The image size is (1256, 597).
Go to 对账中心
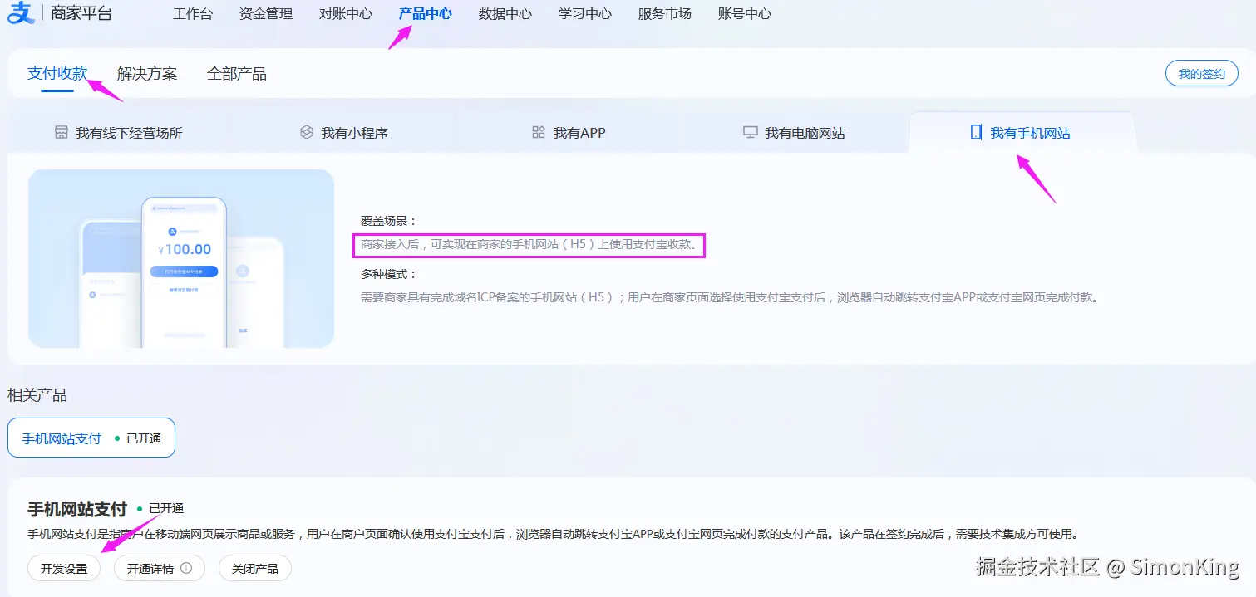pos(346,13)
